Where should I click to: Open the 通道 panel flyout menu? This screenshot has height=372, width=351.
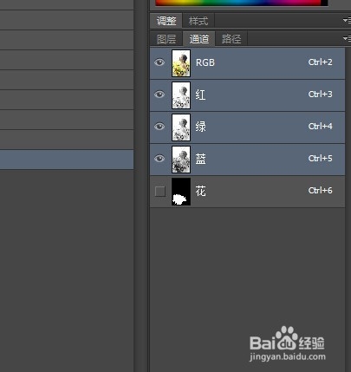(347, 38)
